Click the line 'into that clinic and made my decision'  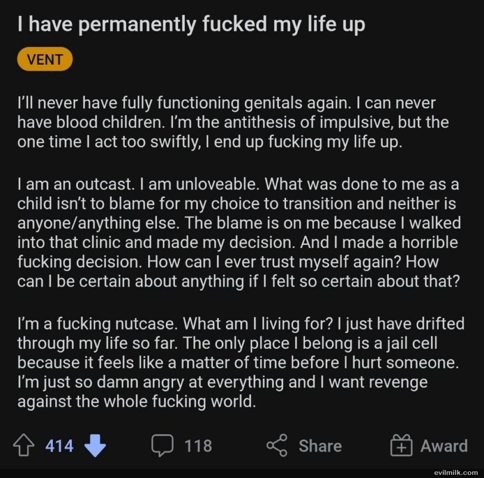click(238, 242)
